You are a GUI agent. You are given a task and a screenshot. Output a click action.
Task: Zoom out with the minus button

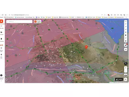pos(126,71)
